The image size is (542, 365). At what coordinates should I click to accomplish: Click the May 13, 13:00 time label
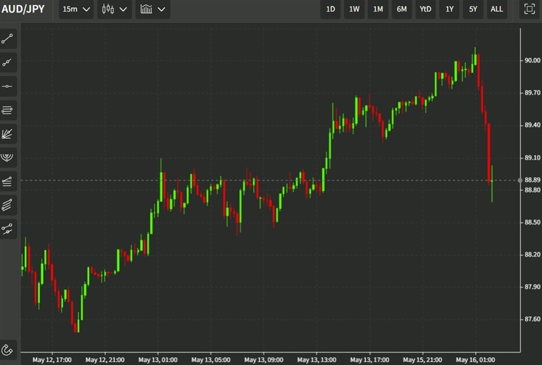point(317,360)
